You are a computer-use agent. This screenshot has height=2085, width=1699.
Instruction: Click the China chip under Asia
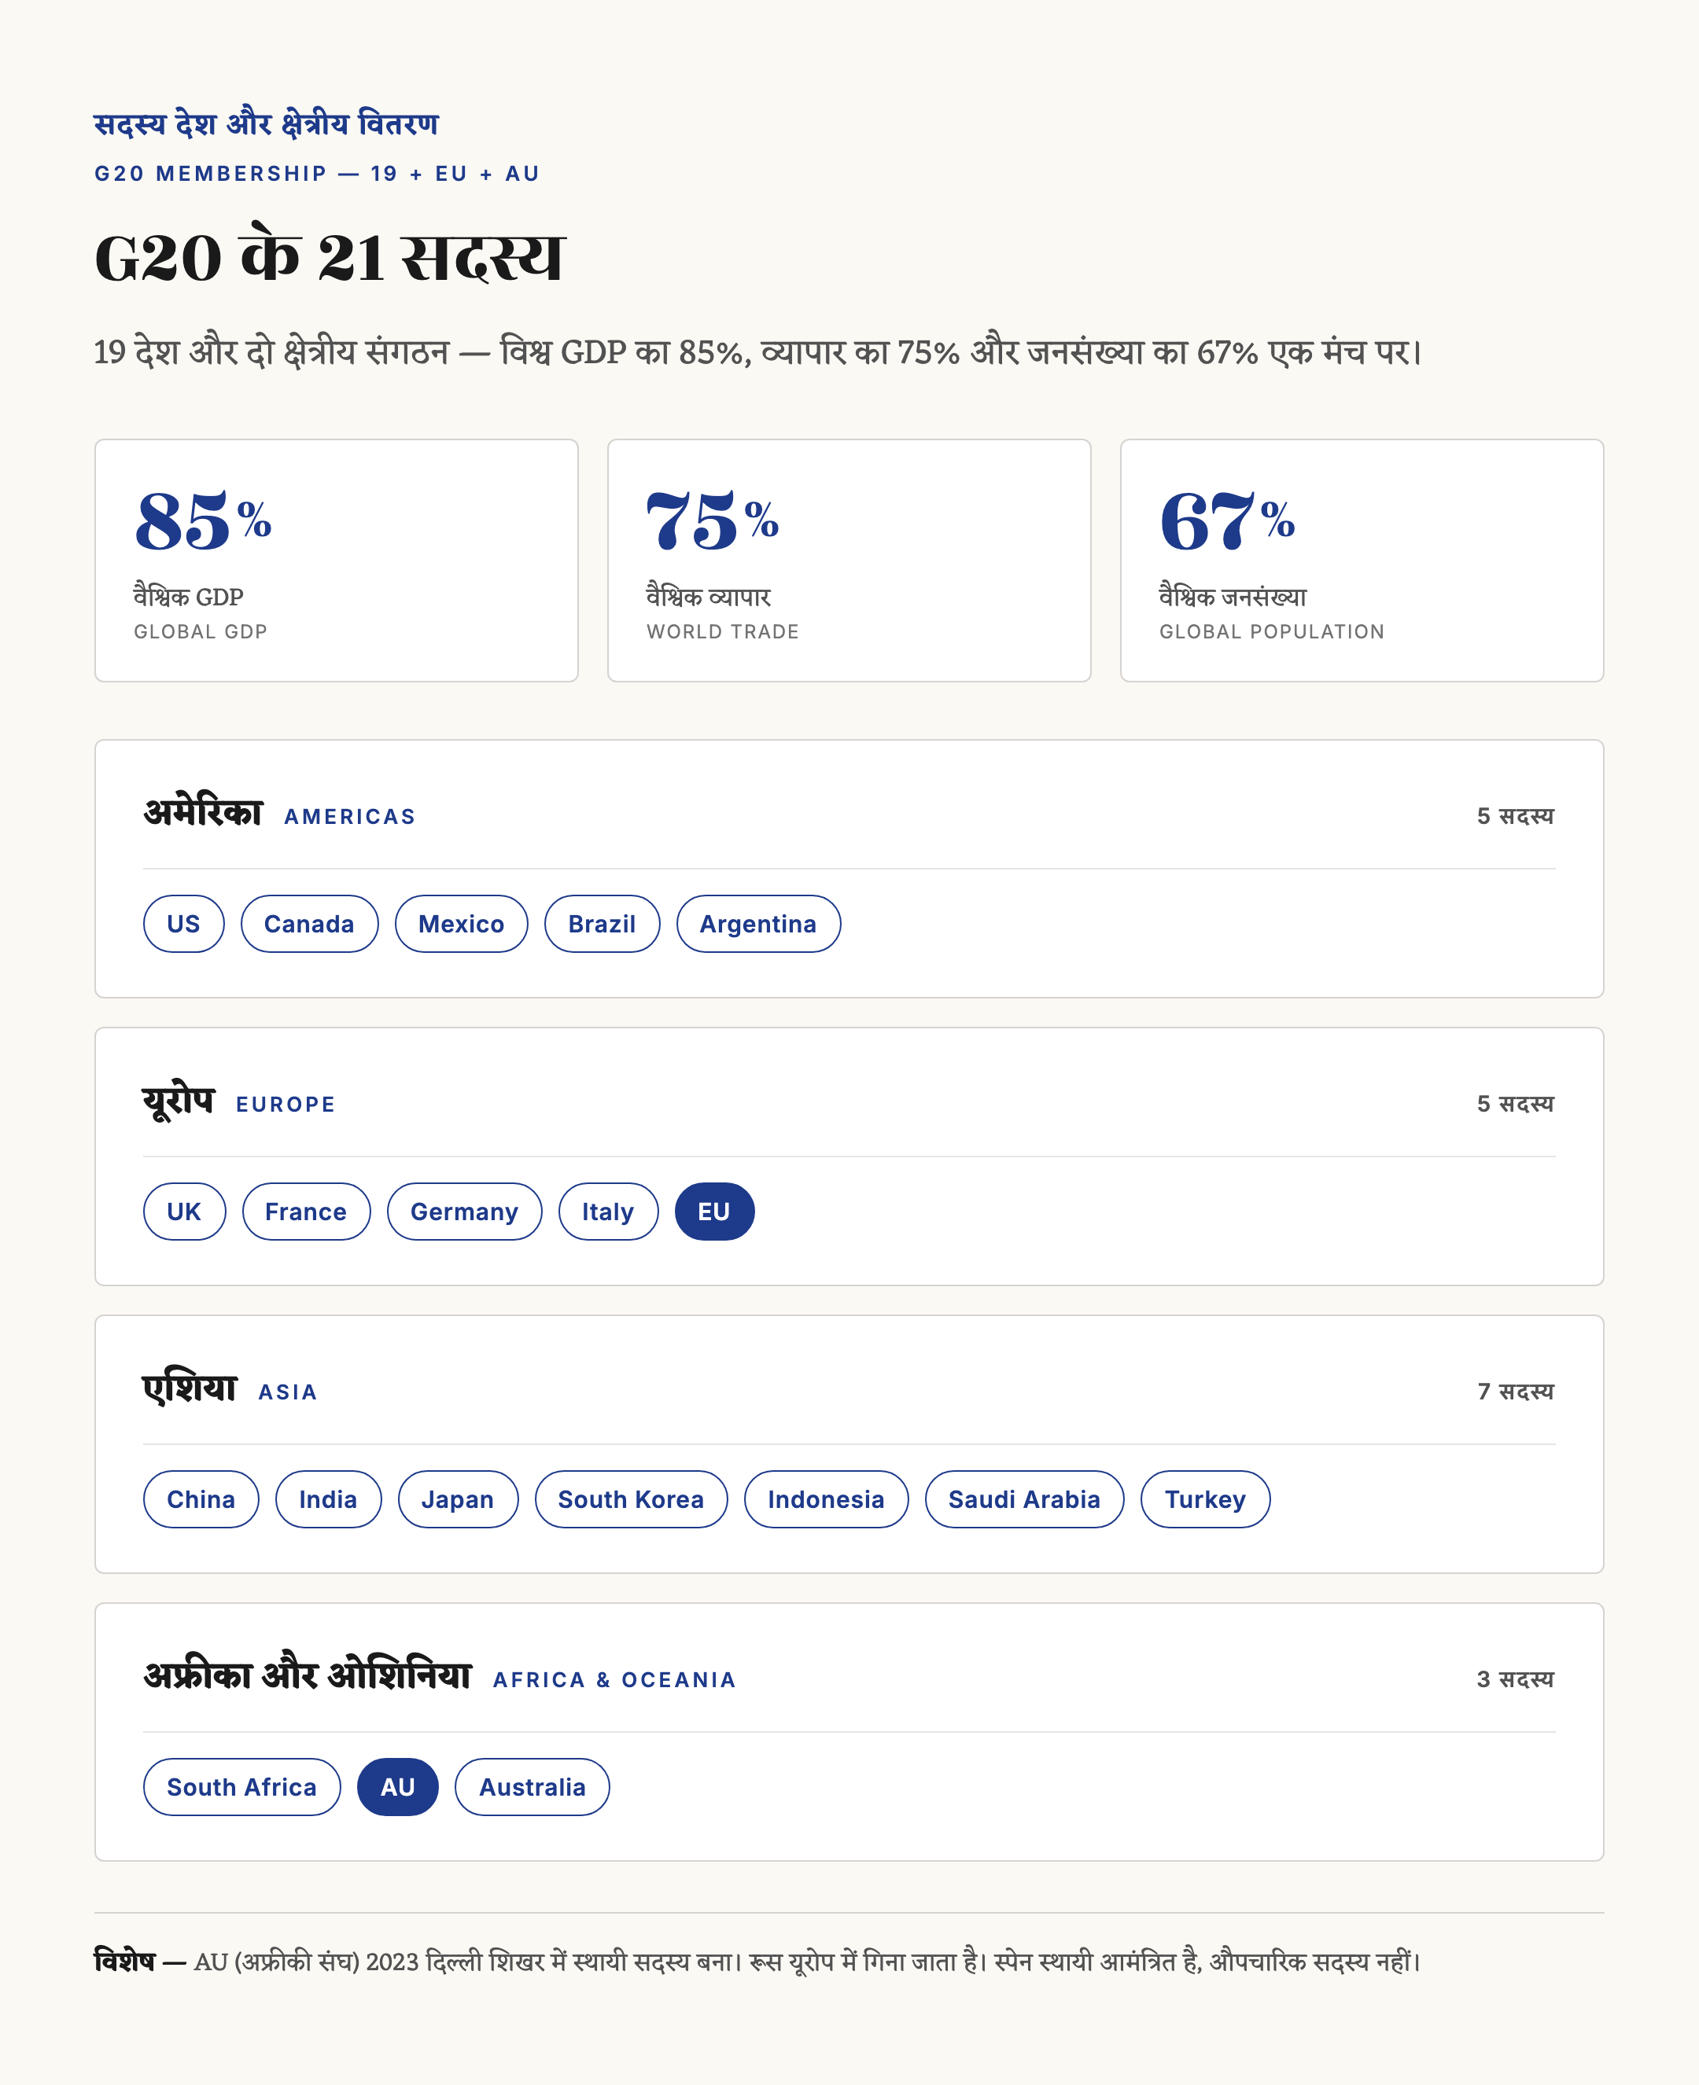[201, 1498]
